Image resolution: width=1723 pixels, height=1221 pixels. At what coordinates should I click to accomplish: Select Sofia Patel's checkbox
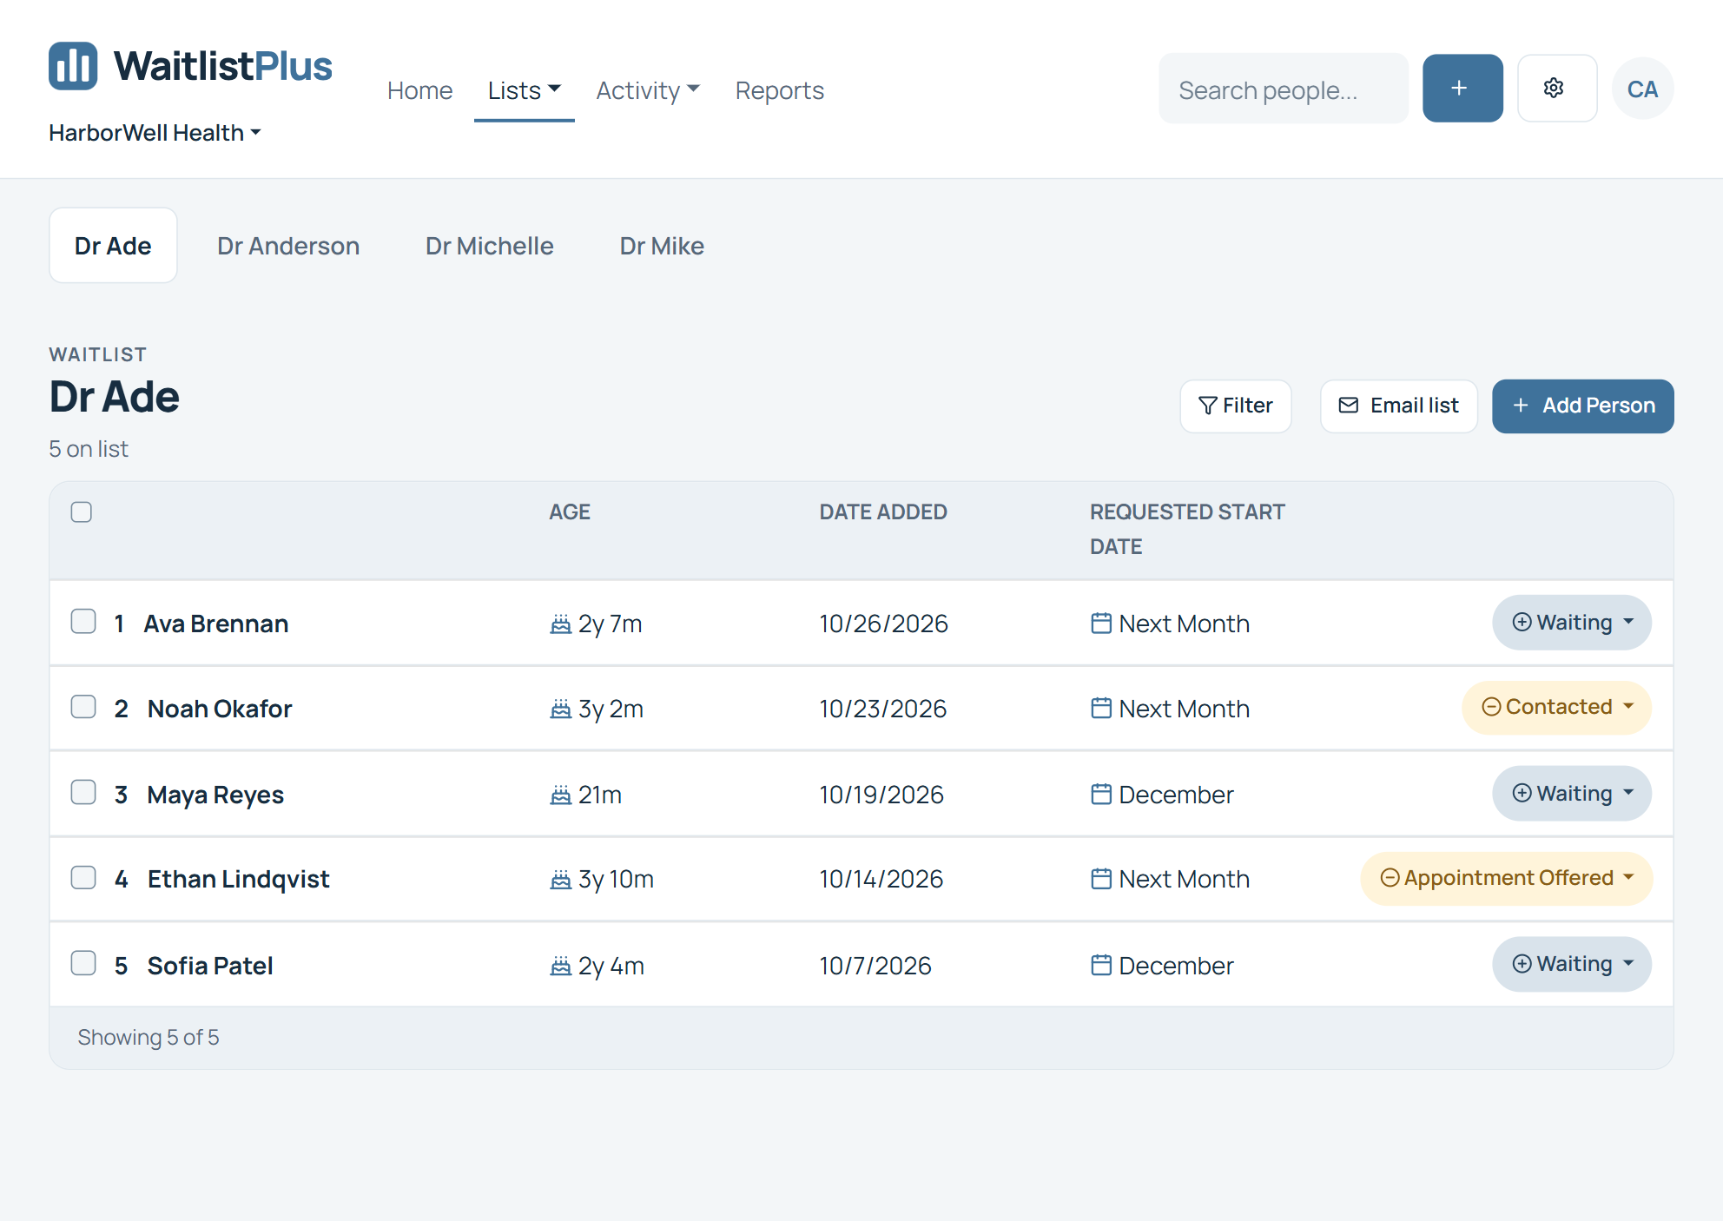[83, 963]
